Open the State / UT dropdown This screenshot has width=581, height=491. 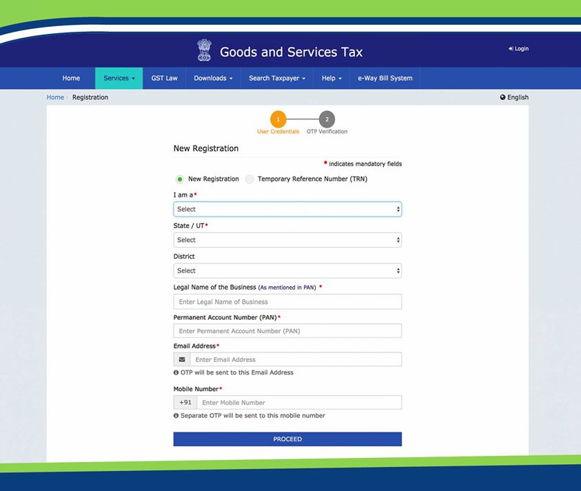pos(287,240)
